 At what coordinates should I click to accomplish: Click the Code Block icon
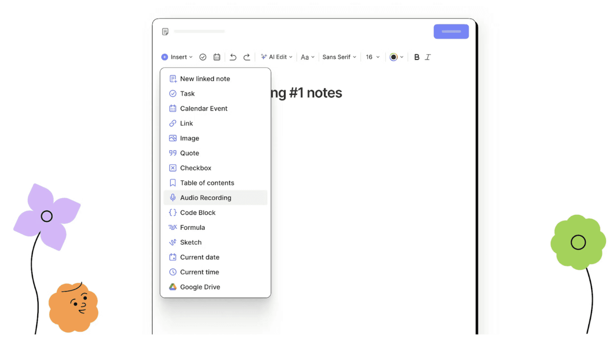(172, 213)
